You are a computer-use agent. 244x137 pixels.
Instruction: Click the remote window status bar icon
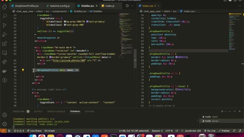point(3,131)
